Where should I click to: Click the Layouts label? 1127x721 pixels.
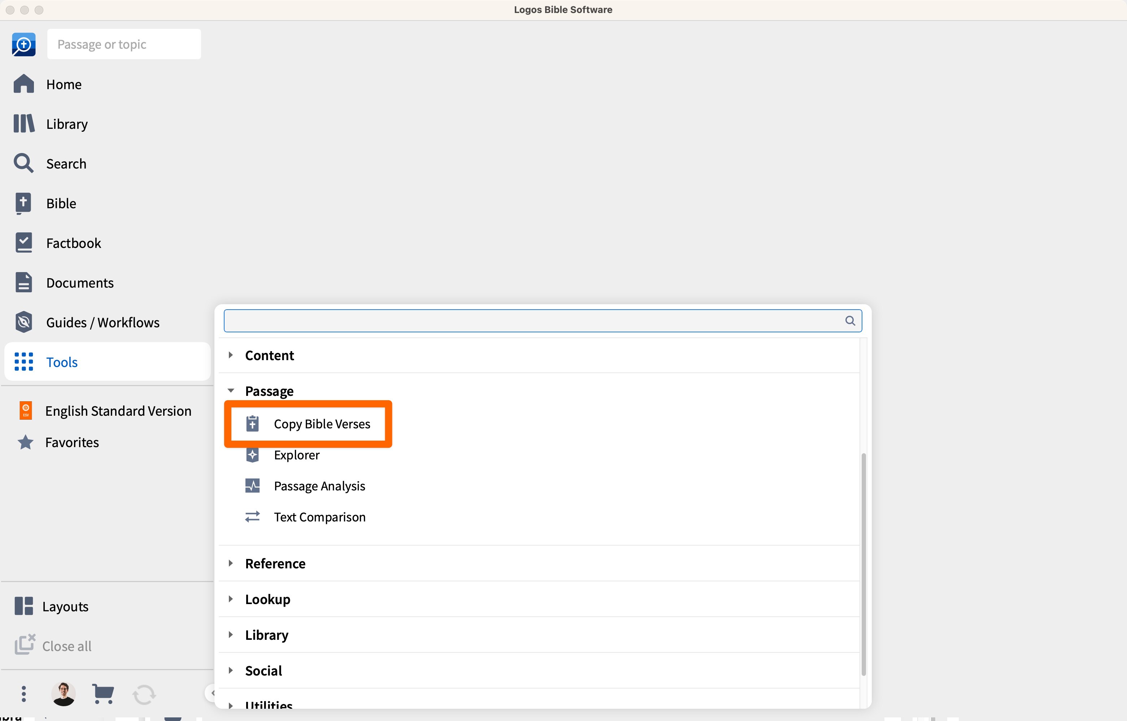66,607
